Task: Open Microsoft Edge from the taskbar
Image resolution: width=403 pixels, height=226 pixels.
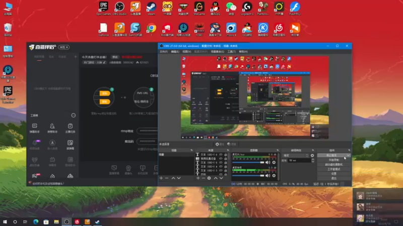Action: pyautogui.click(x=36, y=221)
